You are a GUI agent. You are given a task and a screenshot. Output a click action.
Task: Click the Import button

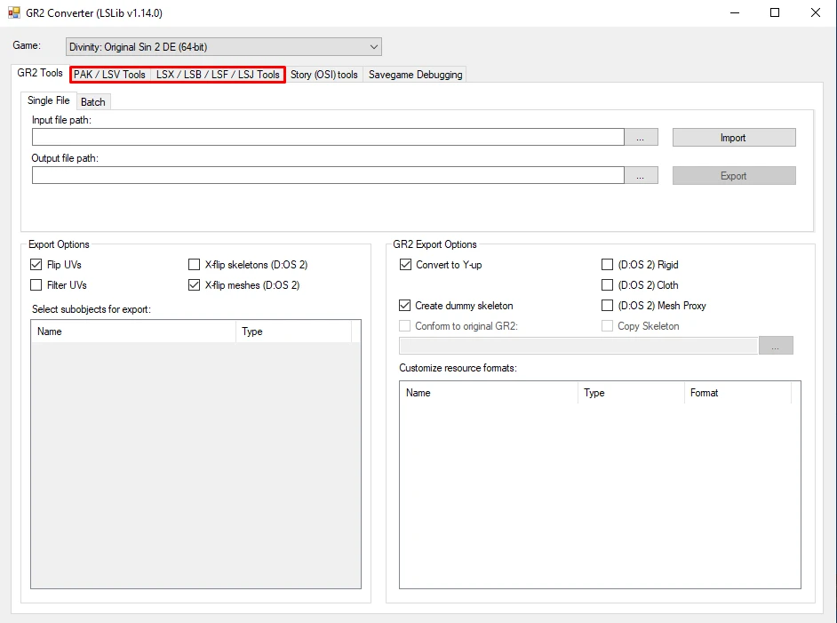(x=733, y=137)
